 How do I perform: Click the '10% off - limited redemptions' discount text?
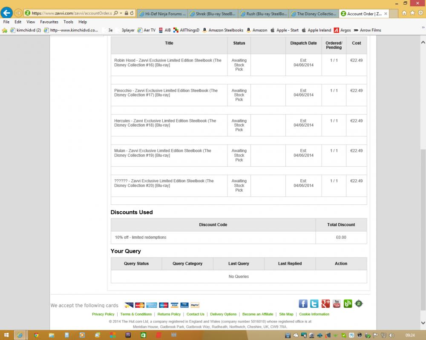[141, 237]
